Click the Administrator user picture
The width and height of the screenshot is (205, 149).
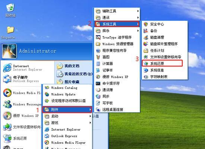tap(9, 51)
